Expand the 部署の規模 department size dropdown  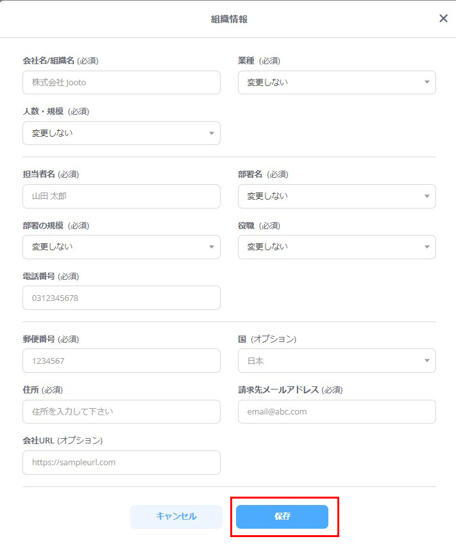(x=121, y=246)
